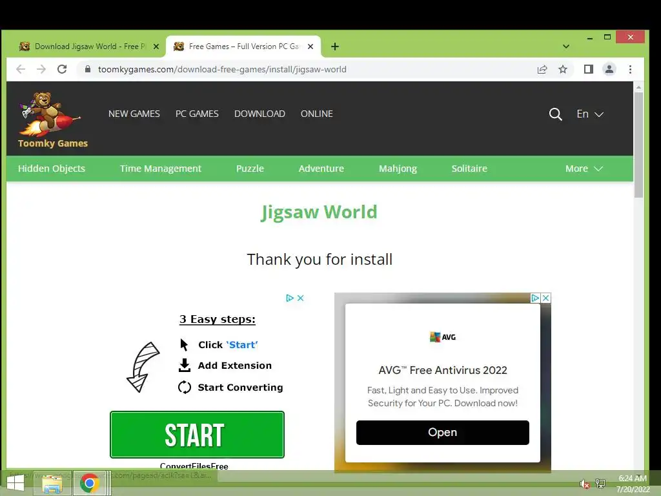Click the black Open button in AVG ad
This screenshot has width=661, height=496.
[443, 432]
